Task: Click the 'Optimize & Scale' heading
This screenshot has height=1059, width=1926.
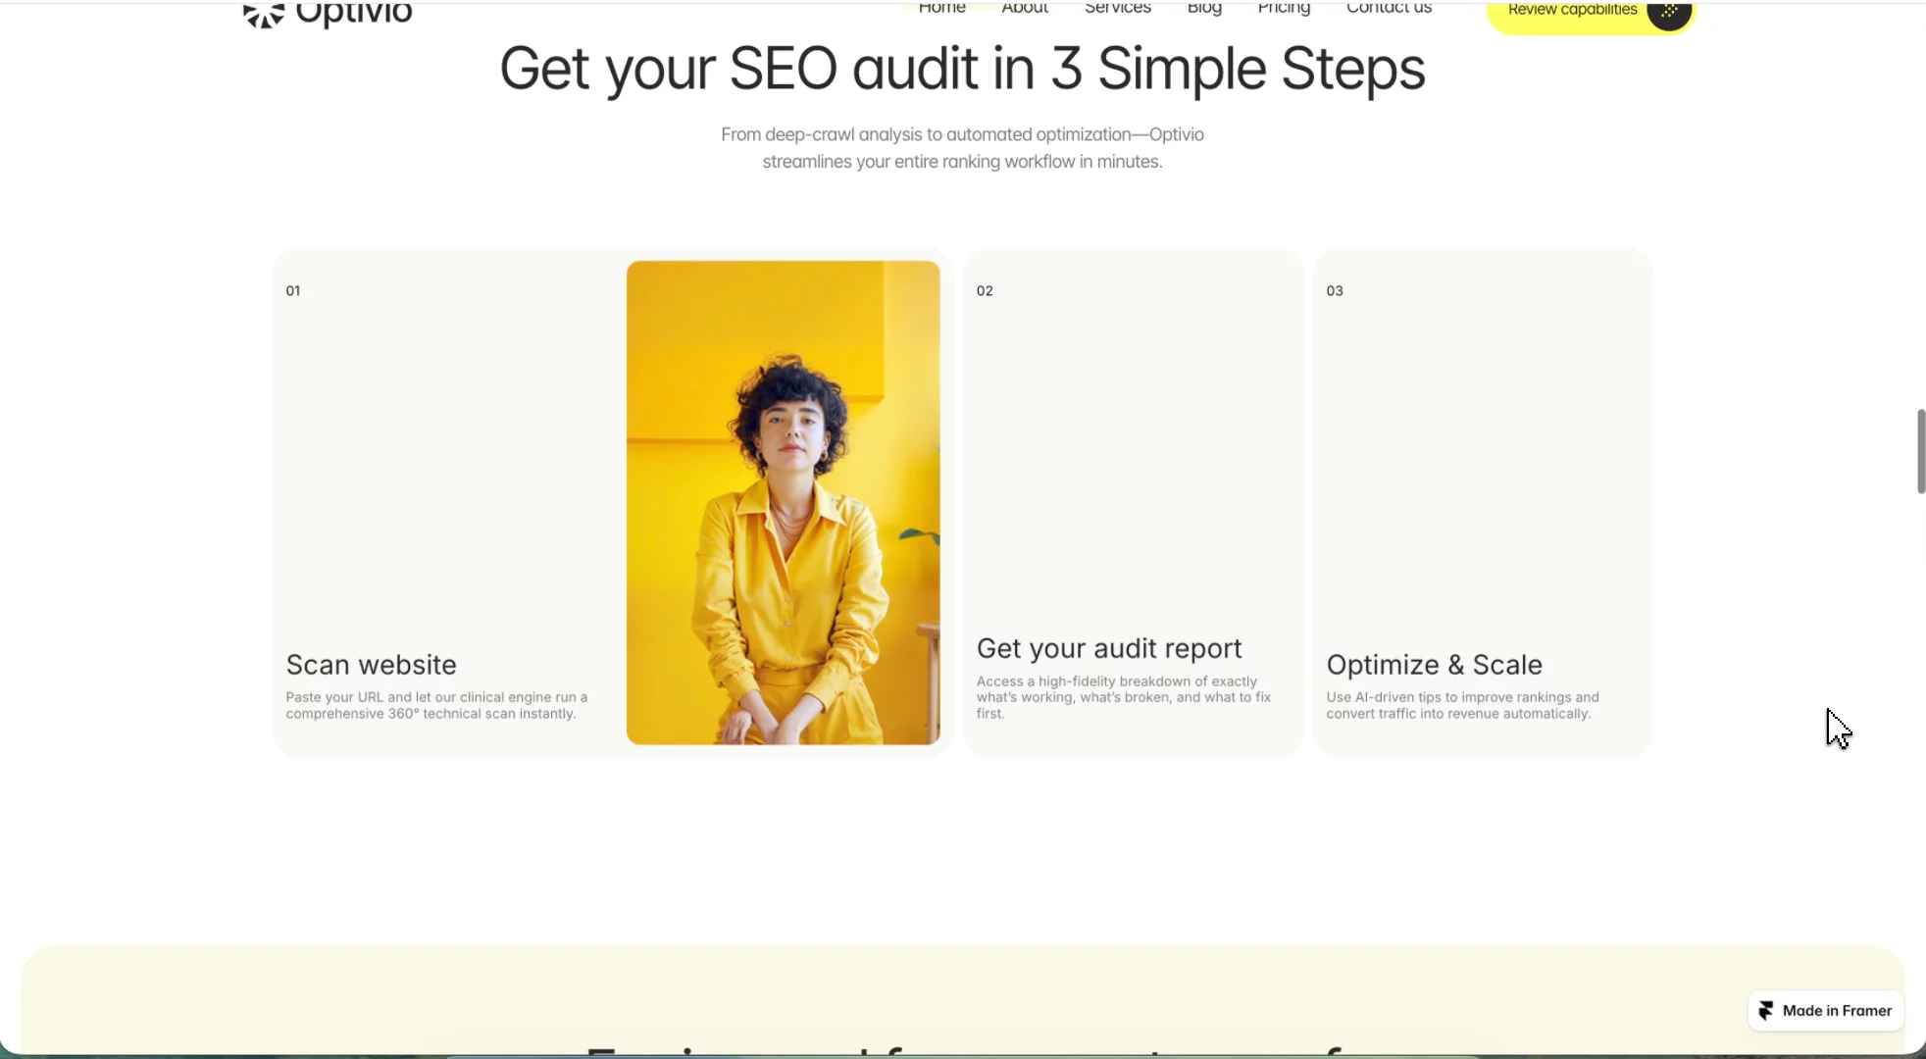Action: [1434, 665]
